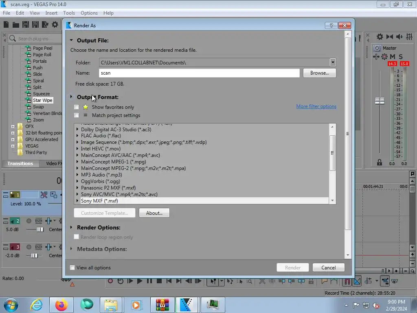Arm Track 2 for record
The height and width of the screenshot is (313, 417).
tap(29, 221)
